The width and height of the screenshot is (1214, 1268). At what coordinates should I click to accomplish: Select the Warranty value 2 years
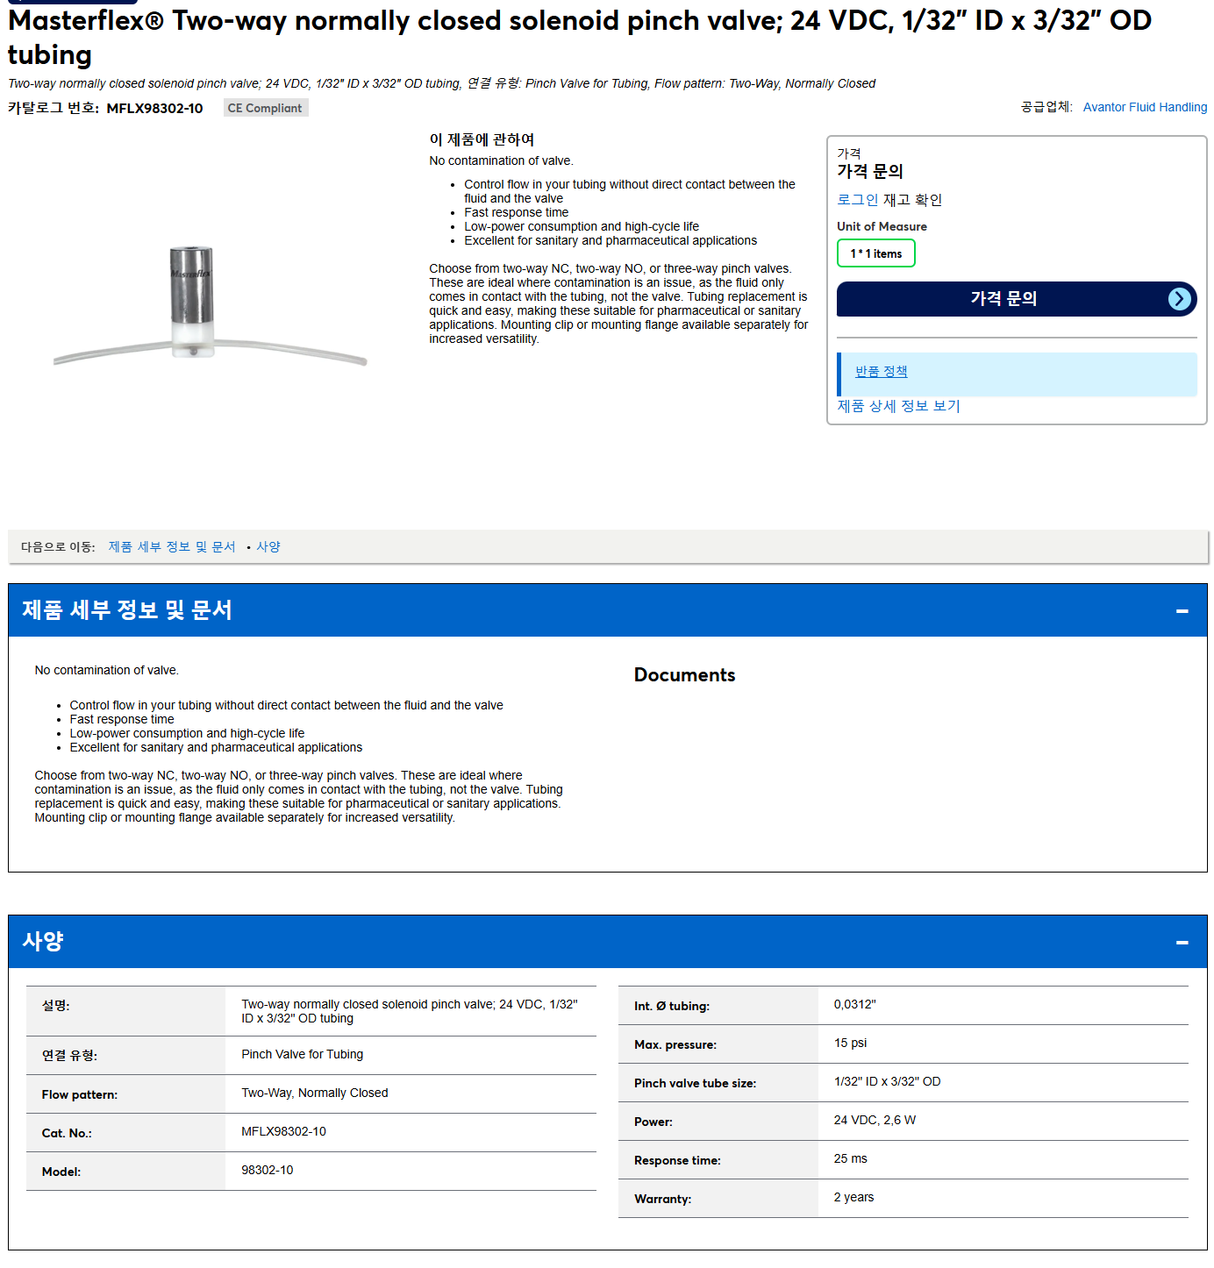point(853,1197)
